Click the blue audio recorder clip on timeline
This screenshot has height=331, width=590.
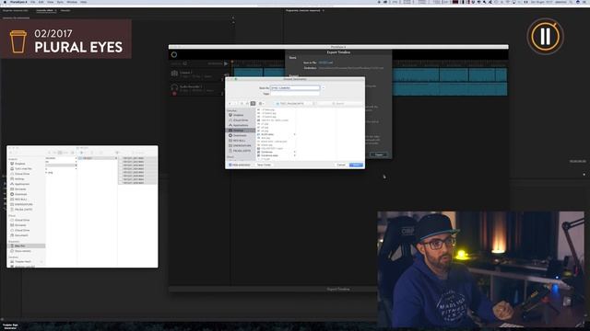pos(450,89)
